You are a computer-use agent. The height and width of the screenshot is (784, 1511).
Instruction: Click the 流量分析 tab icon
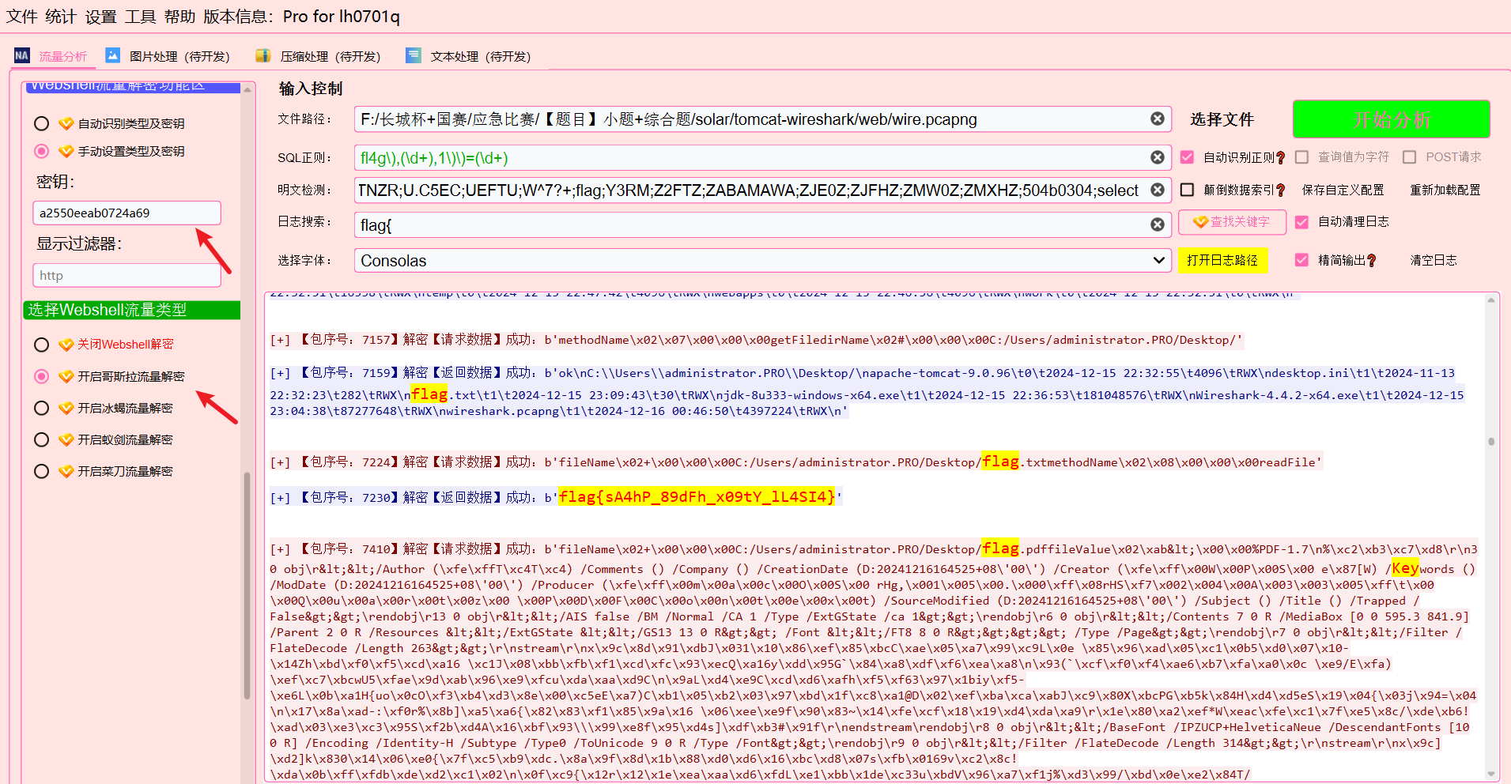pyautogui.click(x=22, y=55)
